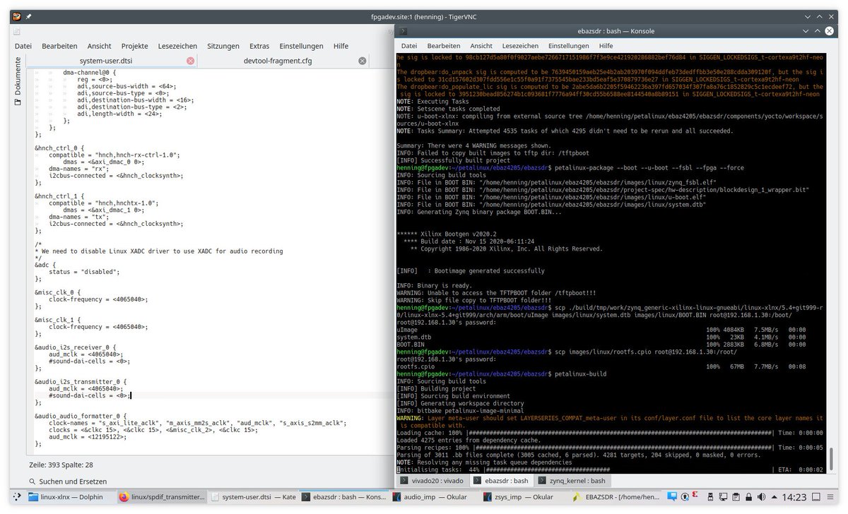848x514 pixels.
Task: Click '&audio_i2s_transmitter_0 {' line in editor
Action: tap(81, 381)
